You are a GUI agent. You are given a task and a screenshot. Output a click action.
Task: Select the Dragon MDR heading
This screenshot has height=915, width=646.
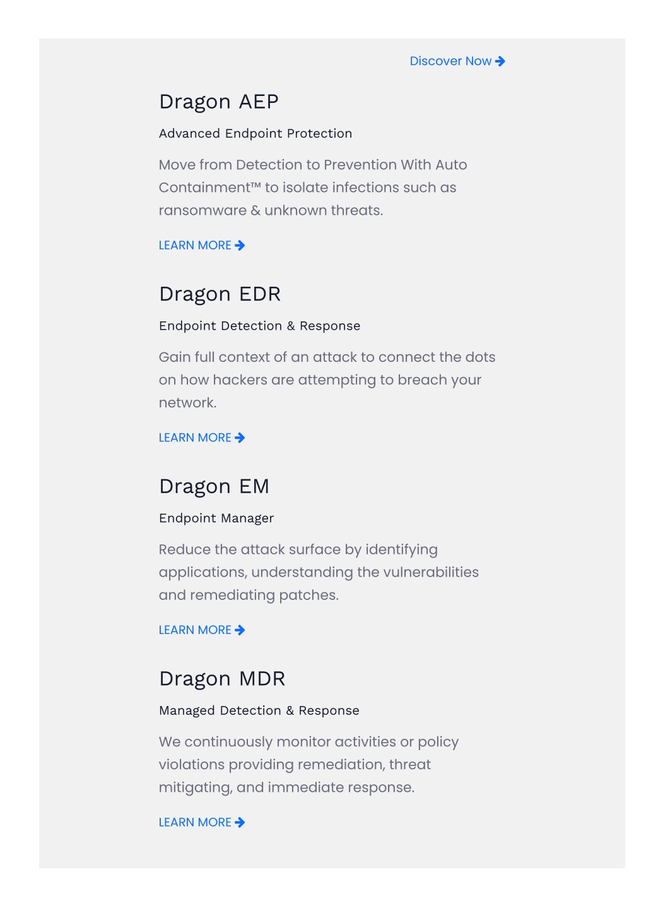[x=222, y=679]
